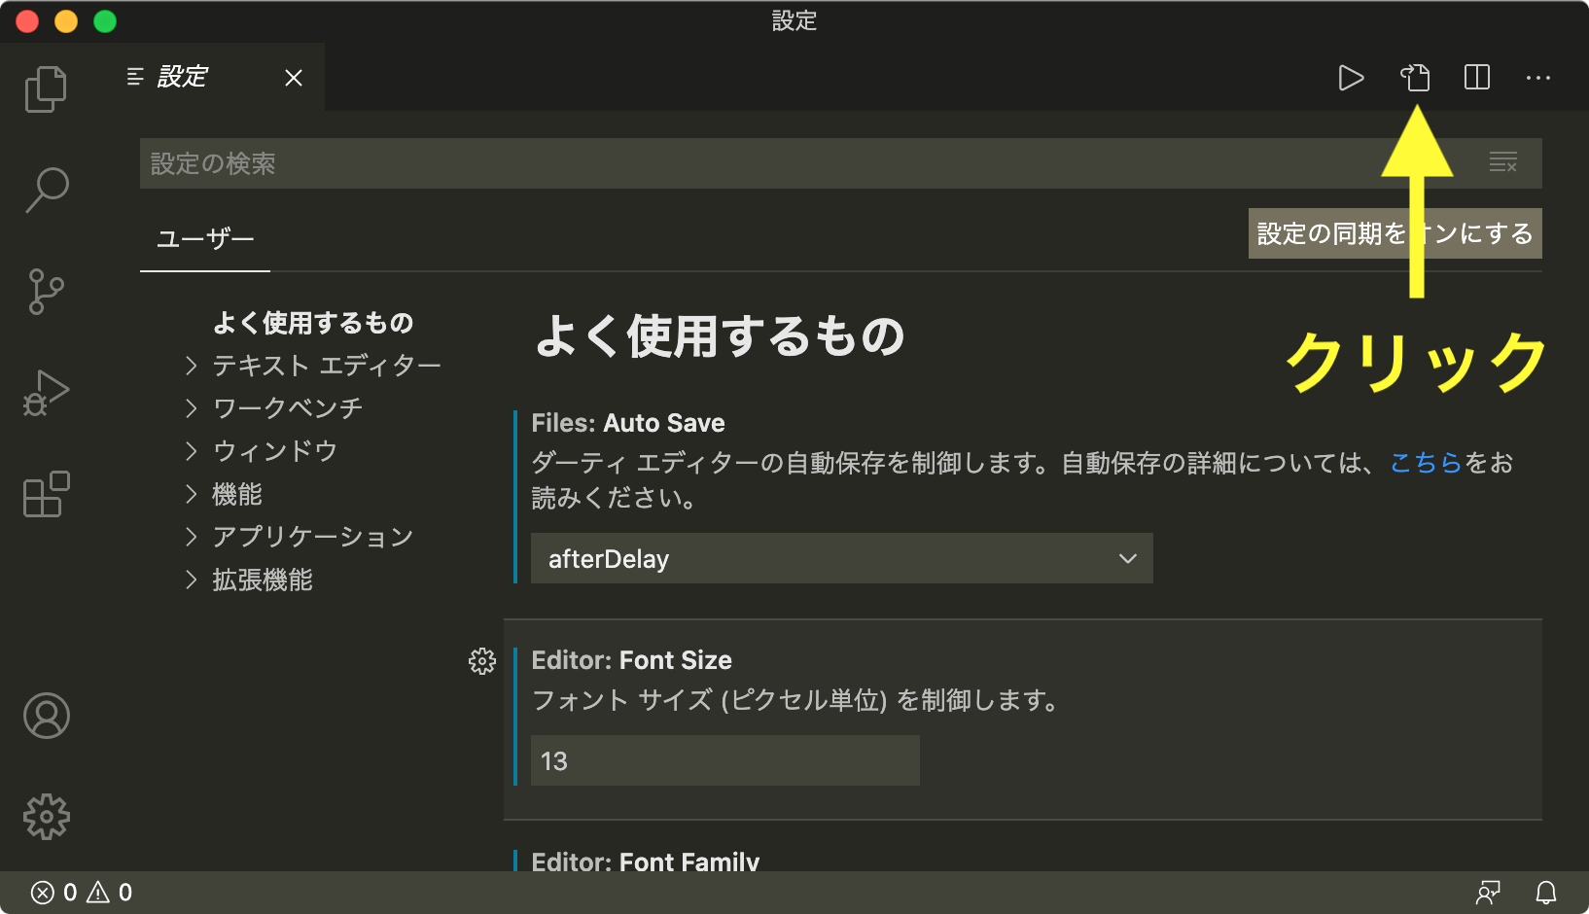
Task: Click the gear beside Editor: Font Size
Action: [481, 660]
